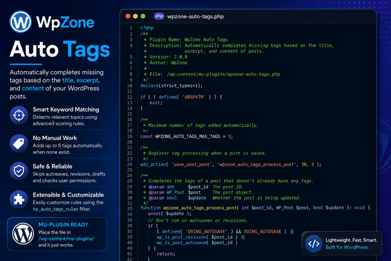Viewport: 391px width, 261px height.
Task: Click the 'MU-PLUGIN READY' heading
Action: pyautogui.click(x=63, y=225)
